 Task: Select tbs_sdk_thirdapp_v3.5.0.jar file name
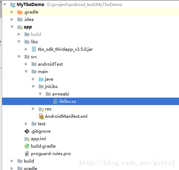tap(65, 49)
